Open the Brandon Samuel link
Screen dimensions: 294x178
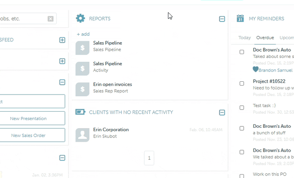276,70
